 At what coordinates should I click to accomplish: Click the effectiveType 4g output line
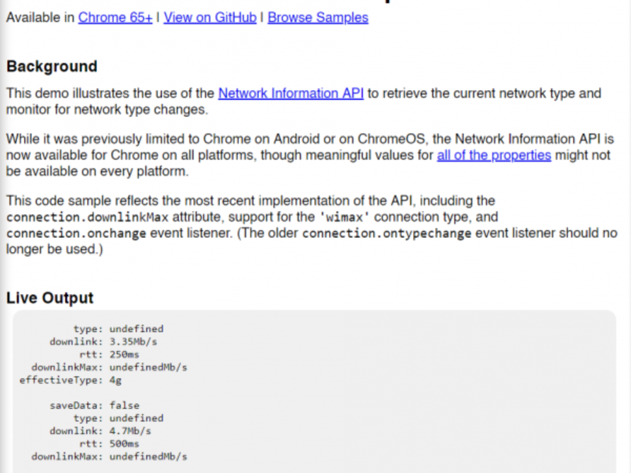pyautogui.click(x=70, y=380)
